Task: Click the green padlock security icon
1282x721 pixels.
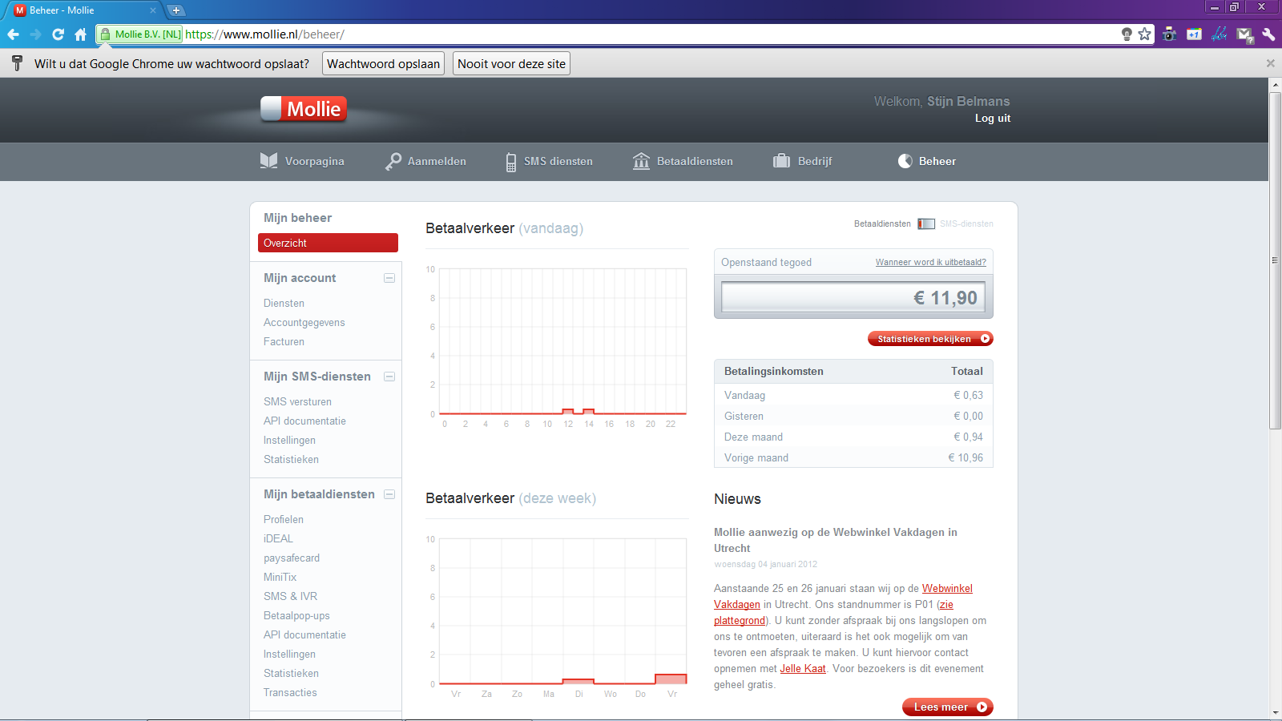Action: coord(105,34)
